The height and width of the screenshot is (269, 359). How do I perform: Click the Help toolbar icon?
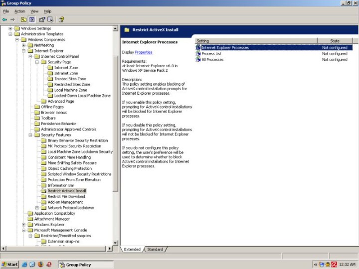(61, 19)
